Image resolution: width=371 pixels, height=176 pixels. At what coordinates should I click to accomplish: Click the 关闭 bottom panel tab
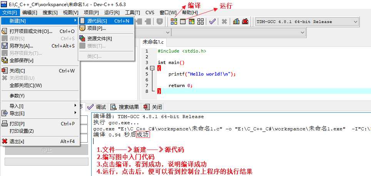tap(153, 107)
